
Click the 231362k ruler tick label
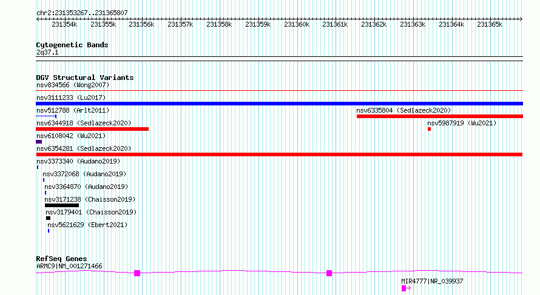(374, 25)
